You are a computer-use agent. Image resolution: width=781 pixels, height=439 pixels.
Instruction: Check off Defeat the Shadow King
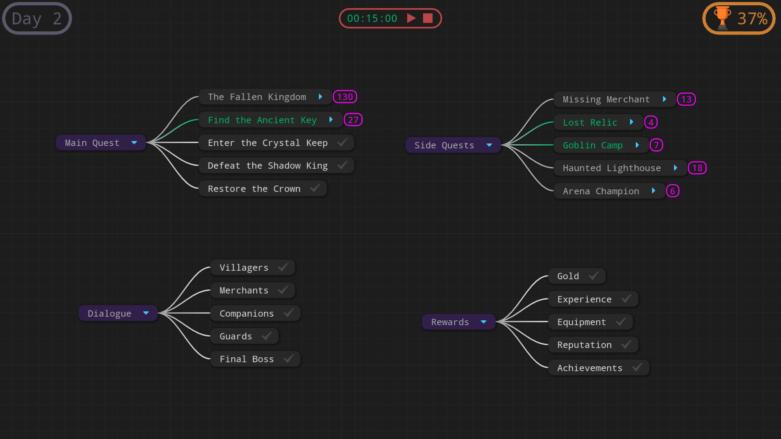coord(343,165)
